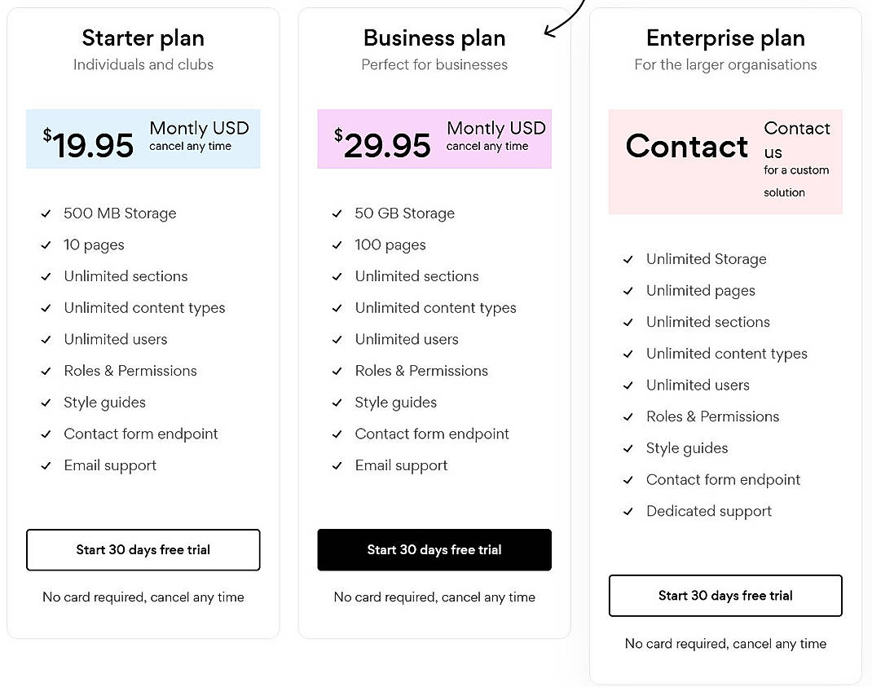Viewport: 872px width, 687px height.
Task: Start 30 days free trial on Enterprise plan
Action: click(x=725, y=596)
